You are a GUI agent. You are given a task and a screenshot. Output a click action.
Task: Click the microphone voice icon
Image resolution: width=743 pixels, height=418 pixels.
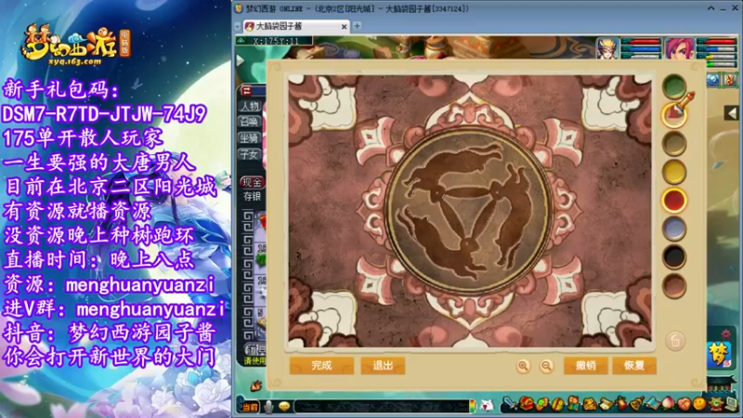pyautogui.click(x=268, y=407)
